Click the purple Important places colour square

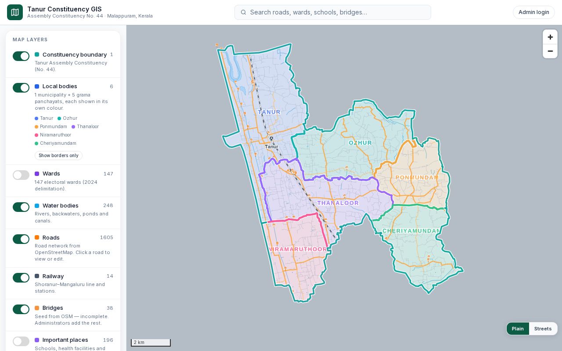point(37,340)
